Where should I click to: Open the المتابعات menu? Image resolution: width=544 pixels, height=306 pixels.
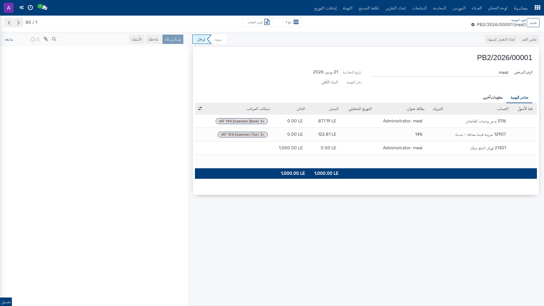[x=419, y=8]
